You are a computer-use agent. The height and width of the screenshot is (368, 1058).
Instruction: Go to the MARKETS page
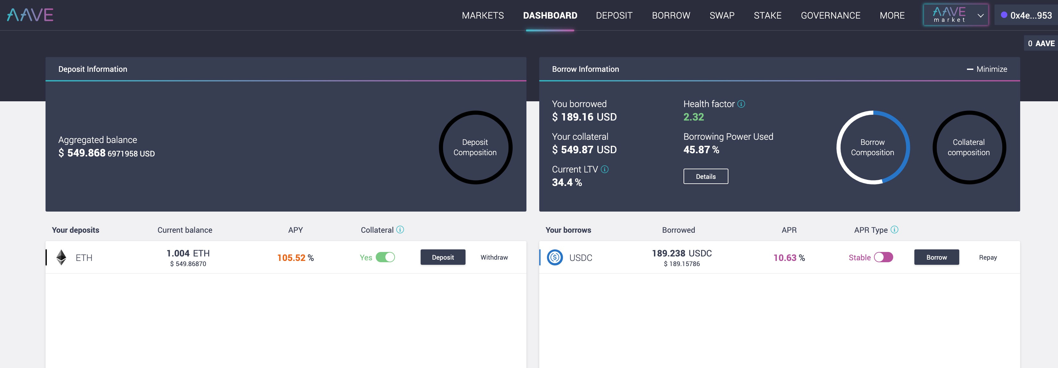tap(483, 16)
